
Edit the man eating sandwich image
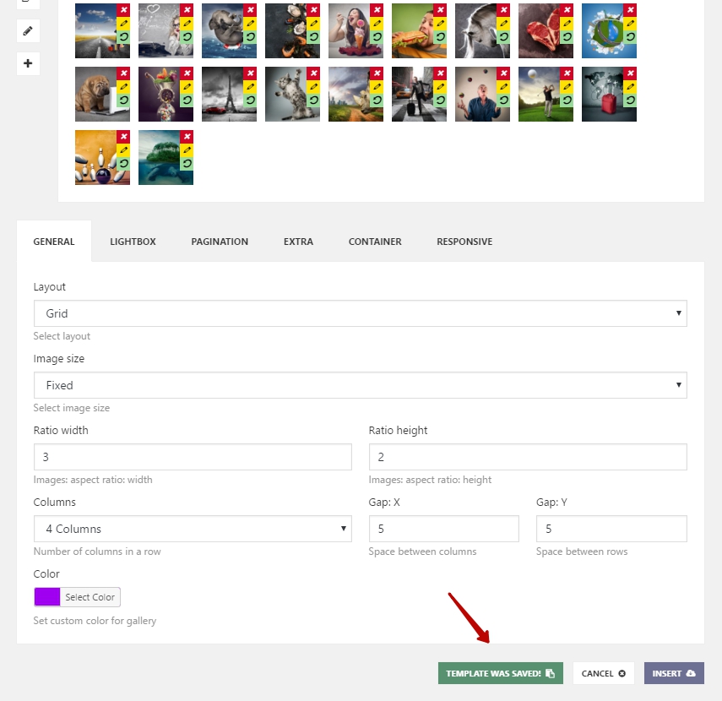pyautogui.click(x=440, y=23)
